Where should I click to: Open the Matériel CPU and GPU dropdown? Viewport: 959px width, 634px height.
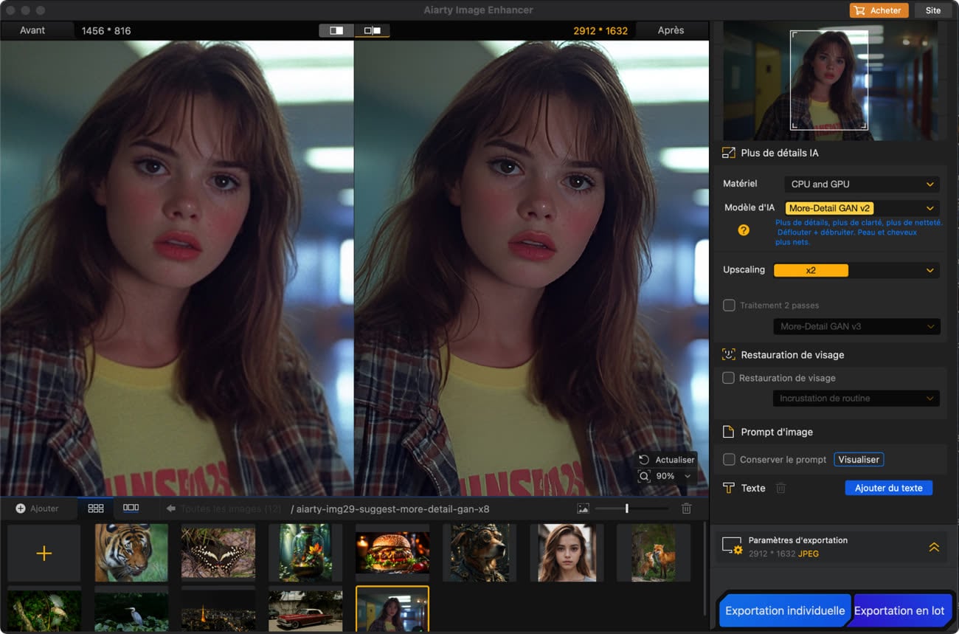click(861, 184)
